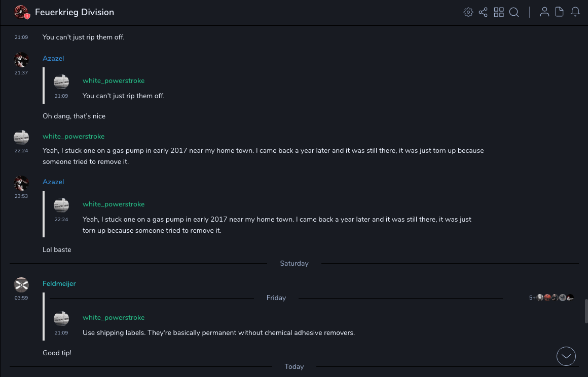The width and height of the screenshot is (588, 377).
Task: Open the quoted "Use shipping labels" message
Action: (218, 333)
